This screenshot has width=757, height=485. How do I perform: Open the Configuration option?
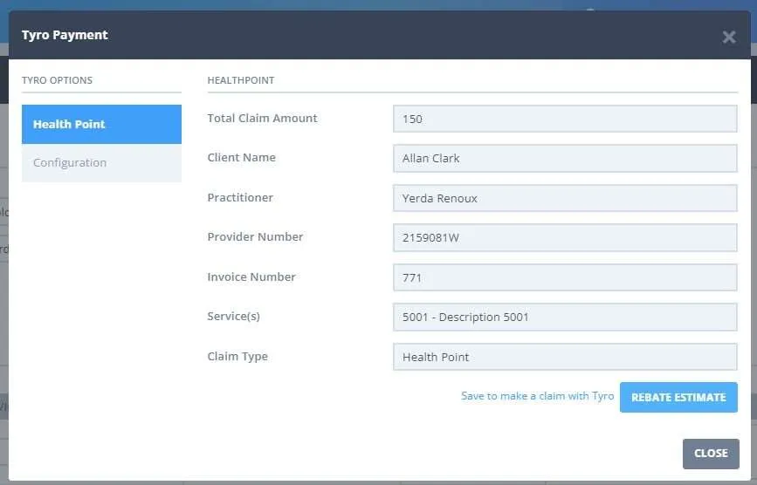pos(101,163)
